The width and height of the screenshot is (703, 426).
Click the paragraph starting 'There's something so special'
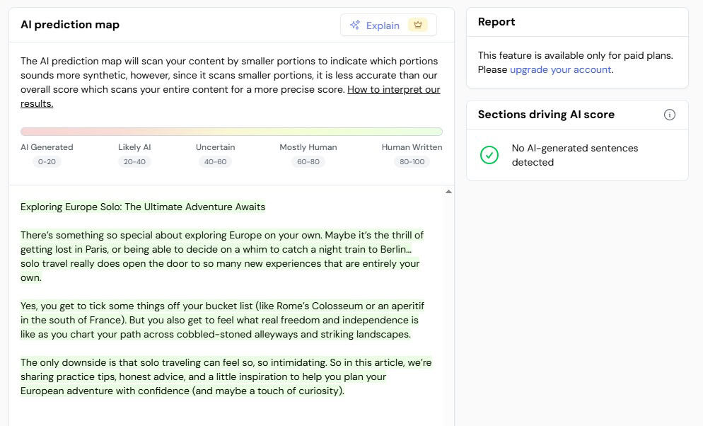tap(221, 256)
